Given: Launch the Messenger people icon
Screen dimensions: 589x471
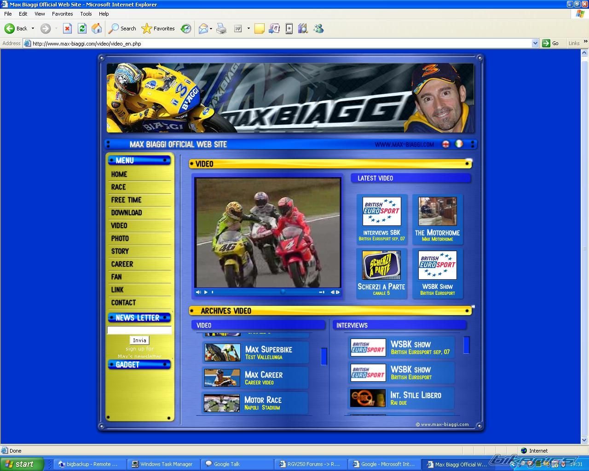Looking at the screenshot, I should coord(318,29).
